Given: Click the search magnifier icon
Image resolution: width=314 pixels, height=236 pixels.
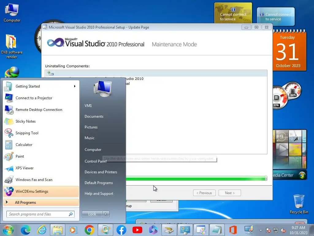Looking at the screenshot, I should click(x=71, y=214).
